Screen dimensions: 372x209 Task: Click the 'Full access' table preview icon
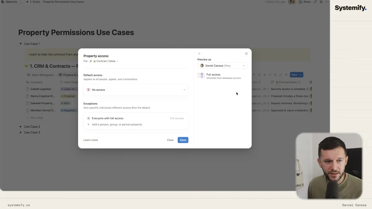click(201, 76)
